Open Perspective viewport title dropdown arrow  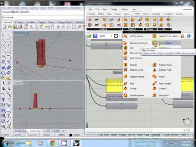coord(28,33)
